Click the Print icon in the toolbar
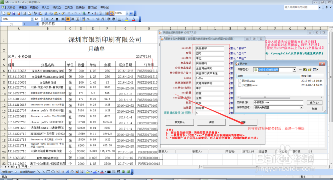The image size is (333, 180). click(x=24, y=13)
